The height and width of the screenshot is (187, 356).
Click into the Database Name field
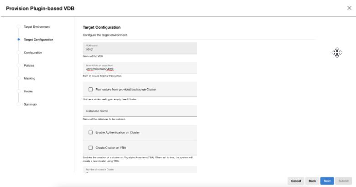140,111
